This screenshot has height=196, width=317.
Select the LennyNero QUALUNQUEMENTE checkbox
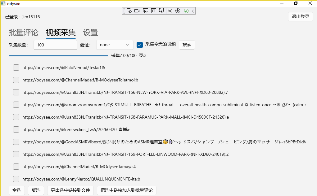[x=16, y=179]
